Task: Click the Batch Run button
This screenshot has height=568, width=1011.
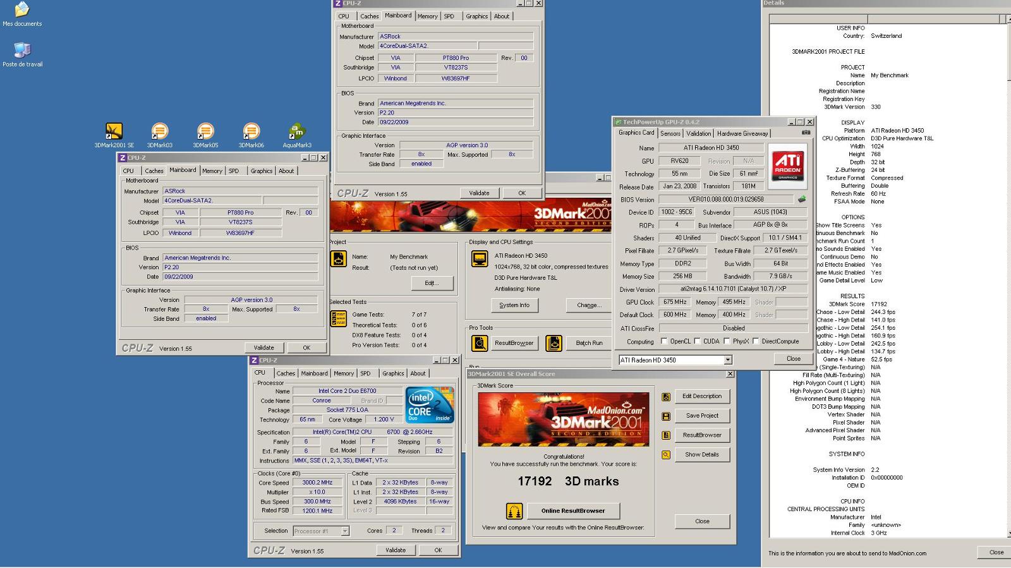Action: tap(589, 343)
